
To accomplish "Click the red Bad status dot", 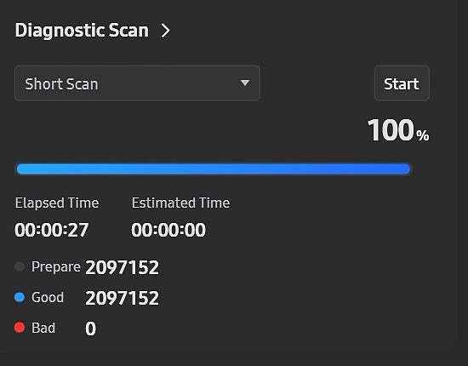I will [x=20, y=328].
